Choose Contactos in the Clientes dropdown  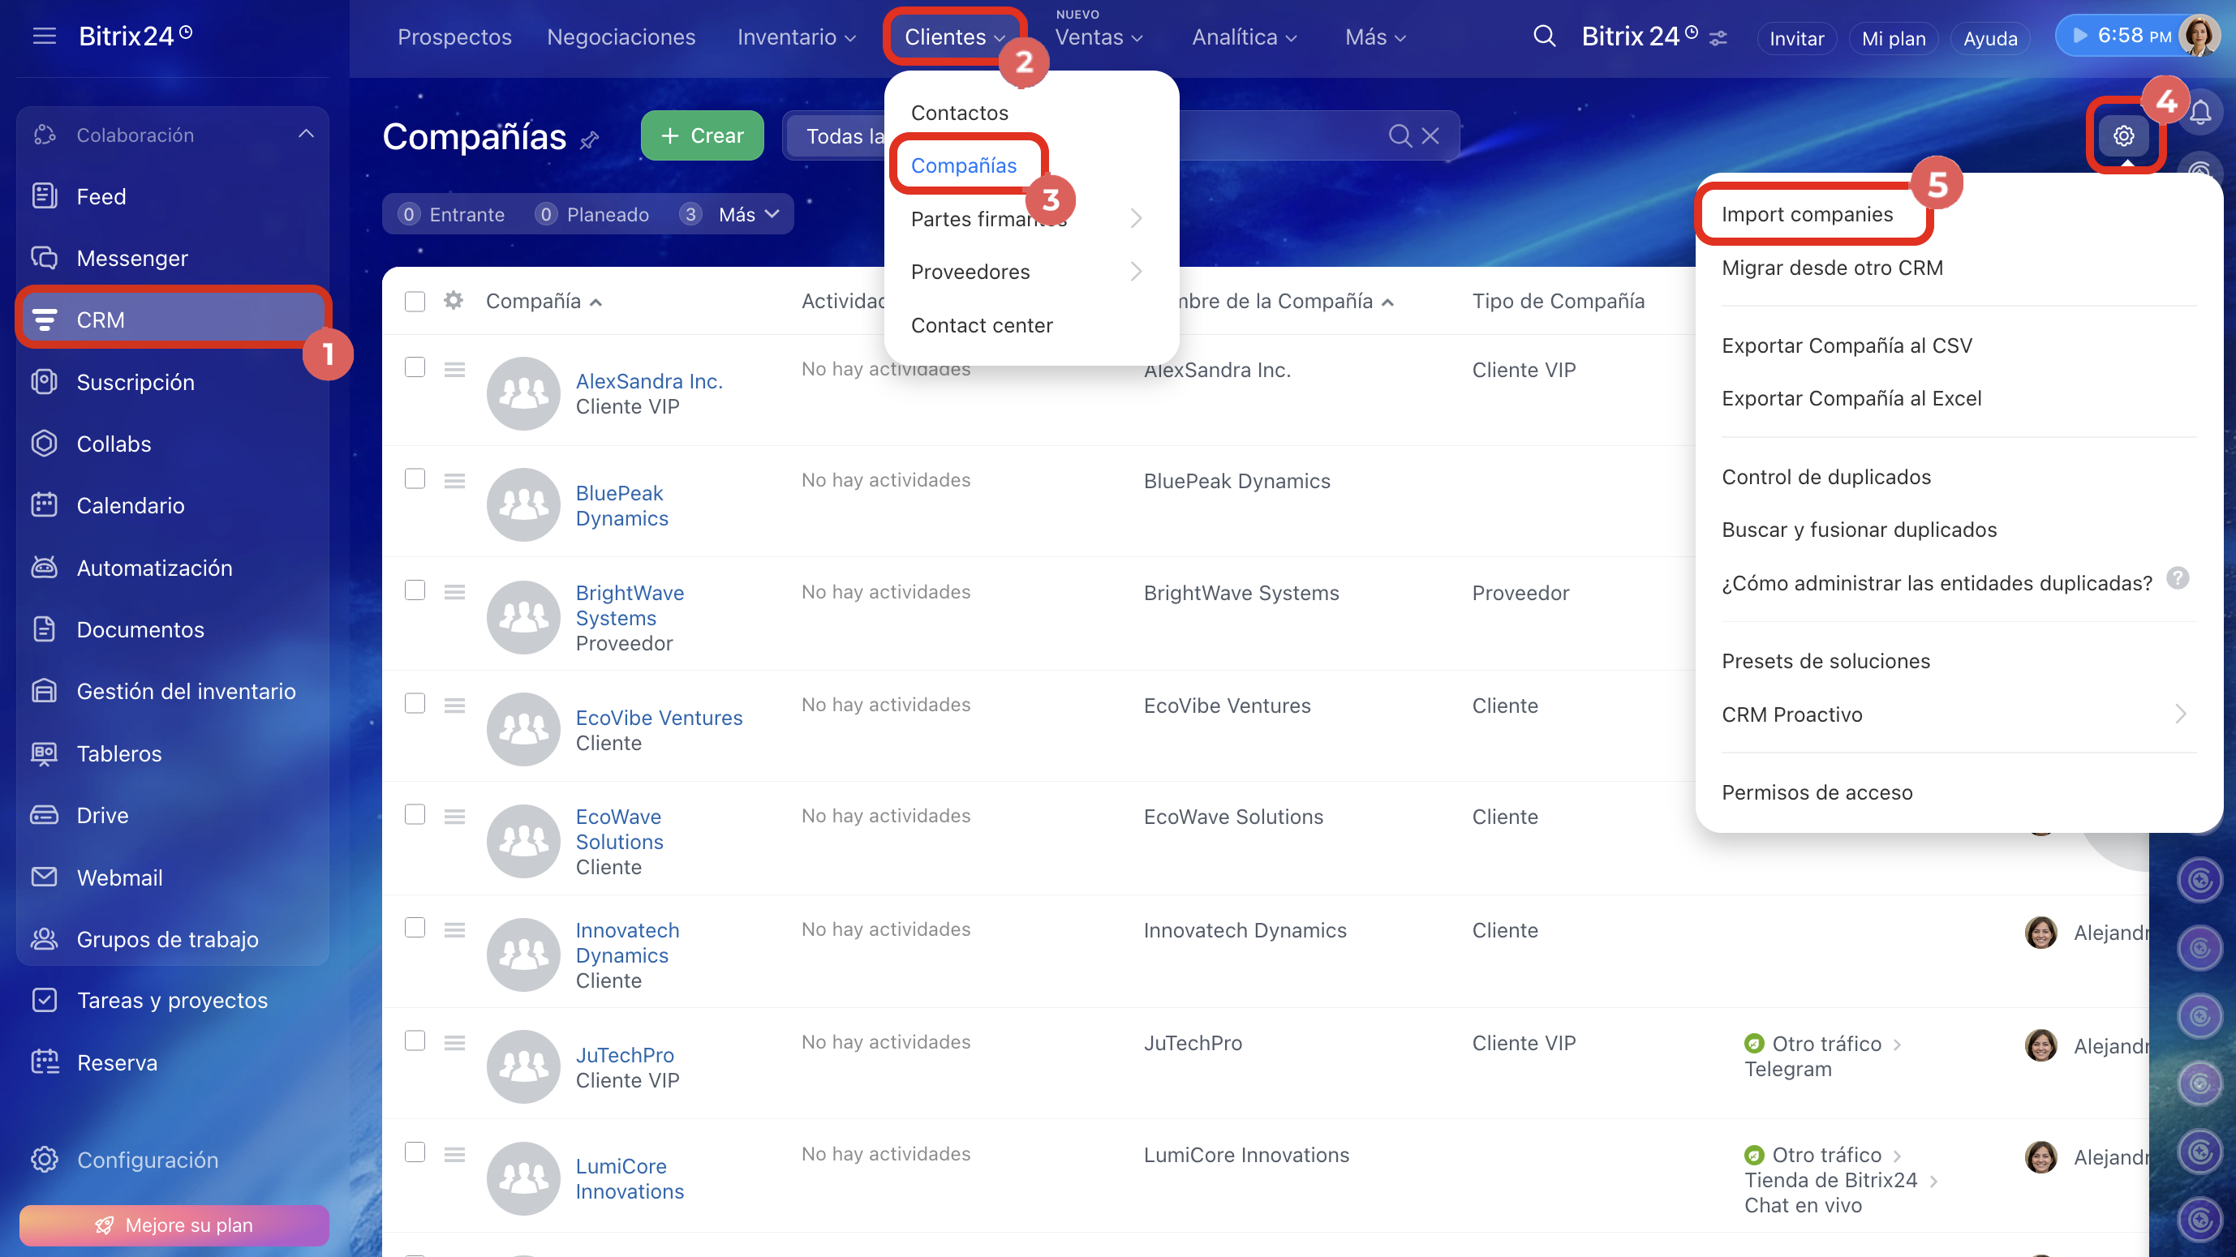coord(959,113)
